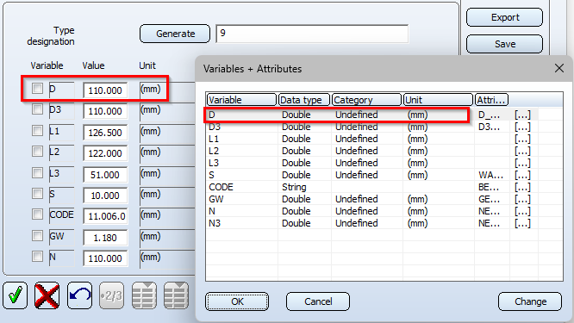
Task: Enable the checkbox next to L2
Action: point(37,151)
